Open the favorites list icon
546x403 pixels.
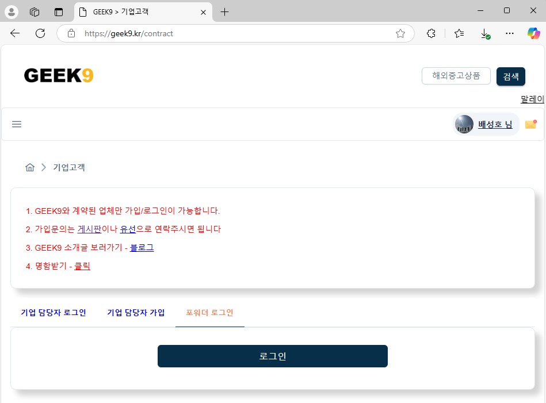(x=459, y=33)
